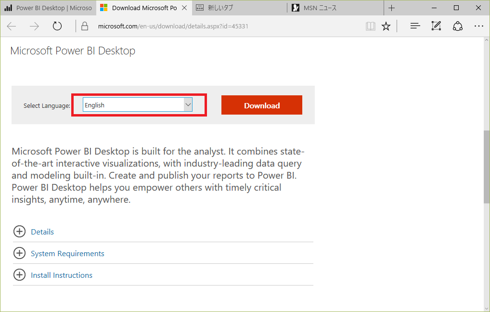Open a new tab with plus button
Viewport: 490px width, 312px height.
[391, 8]
